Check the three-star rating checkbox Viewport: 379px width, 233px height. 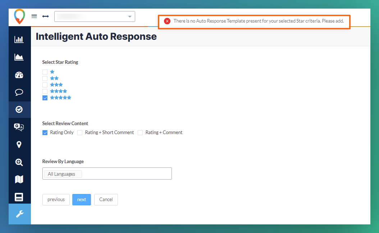coord(45,85)
